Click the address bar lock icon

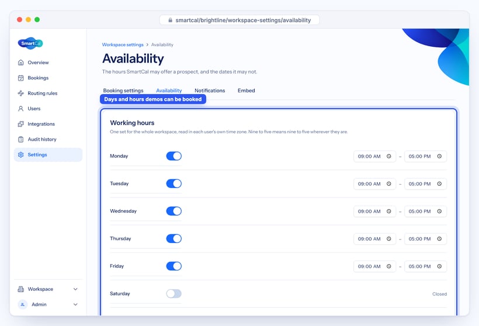[171, 20]
